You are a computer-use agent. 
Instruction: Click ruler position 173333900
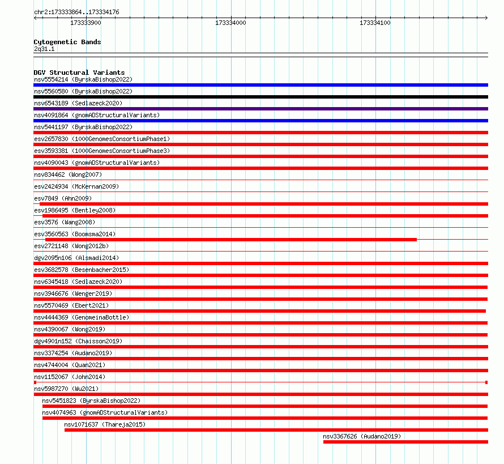click(86, 23)
